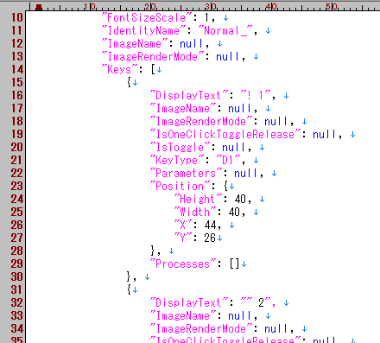Place cursor on "Position" key
Viewport: 380px width, 343px height.
(180, 186)
